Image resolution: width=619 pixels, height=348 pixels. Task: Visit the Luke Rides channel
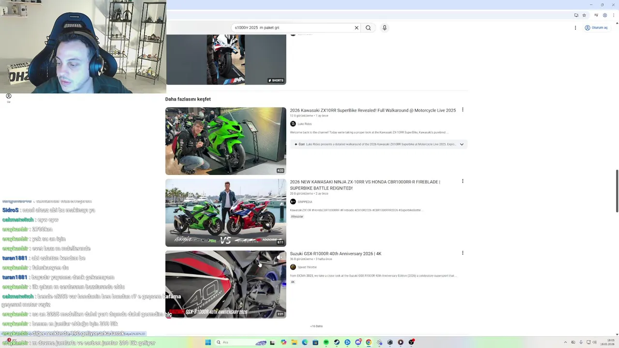305,124
